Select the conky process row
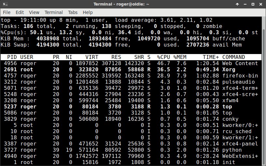Image resolution: width=266 pixels, height=166 pixels. tap(131, 119)
